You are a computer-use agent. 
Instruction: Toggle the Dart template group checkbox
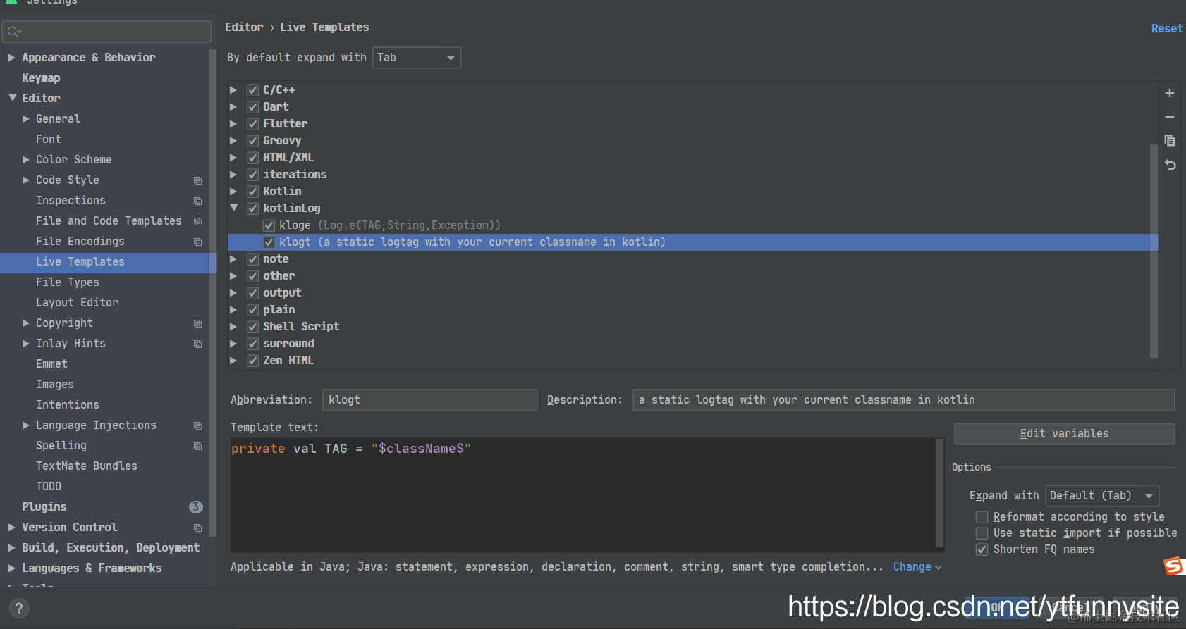click(252, 107)
